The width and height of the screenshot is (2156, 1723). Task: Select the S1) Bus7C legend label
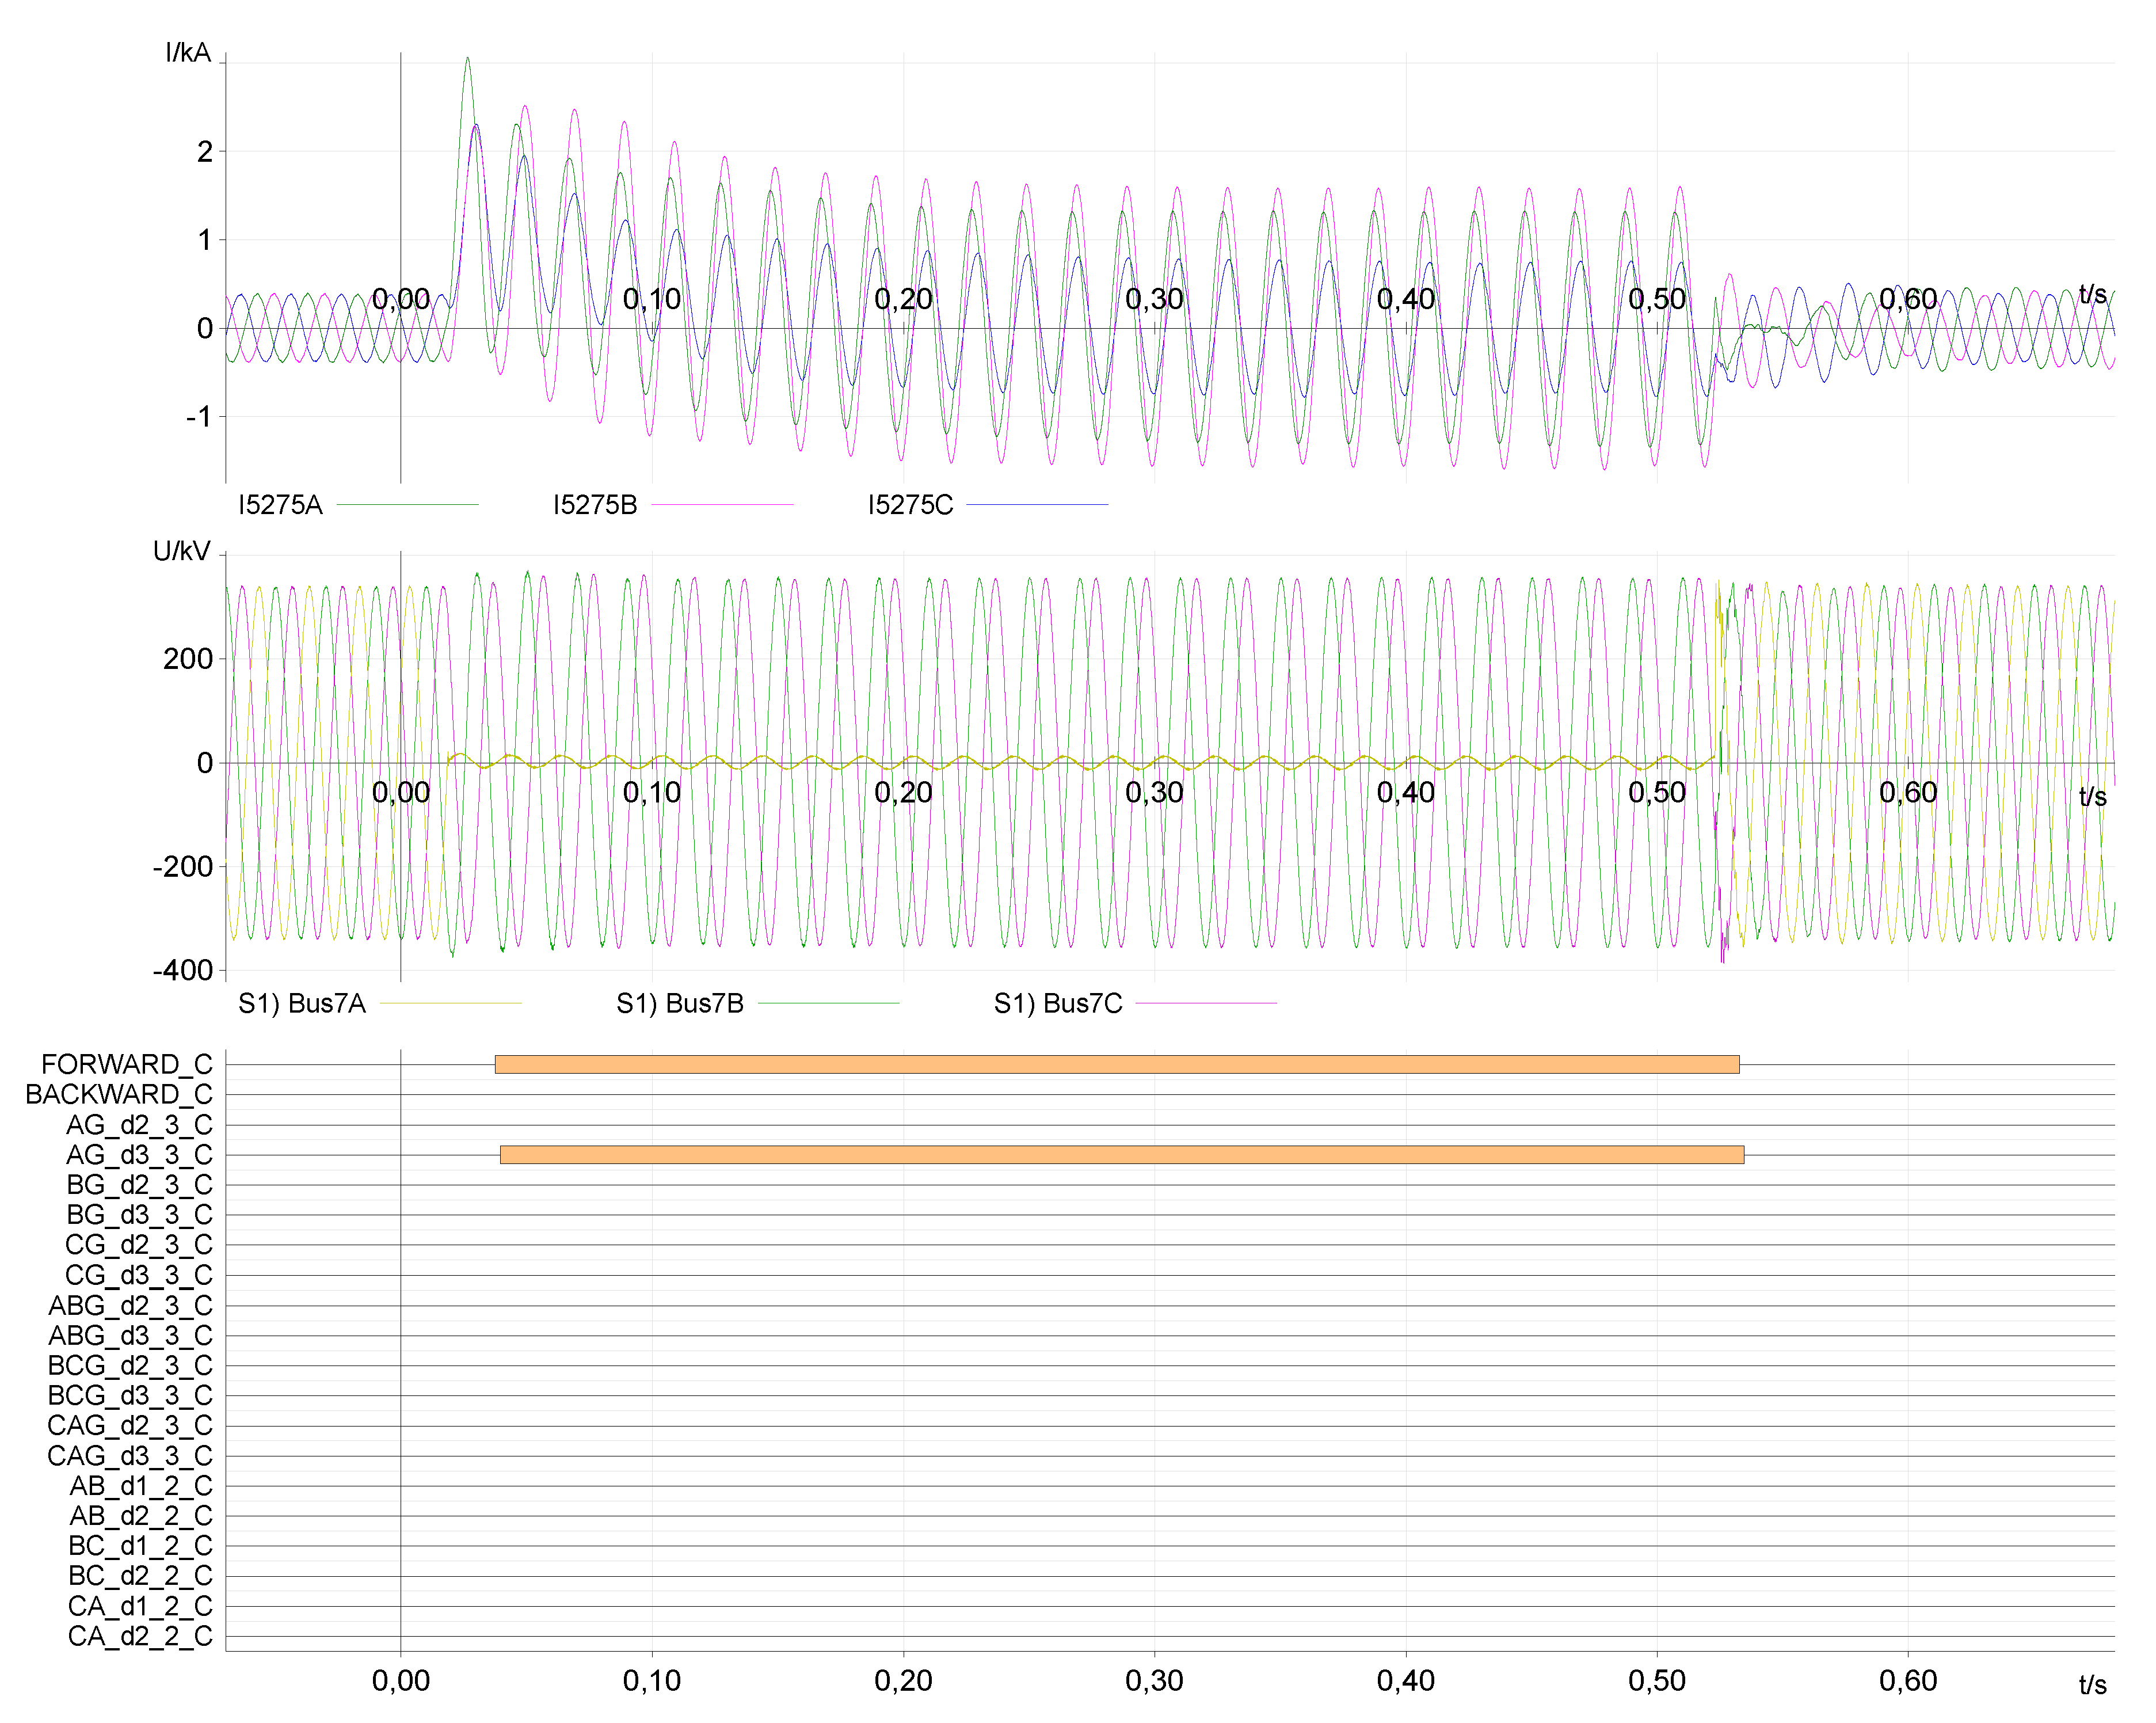(1058, 1003)
